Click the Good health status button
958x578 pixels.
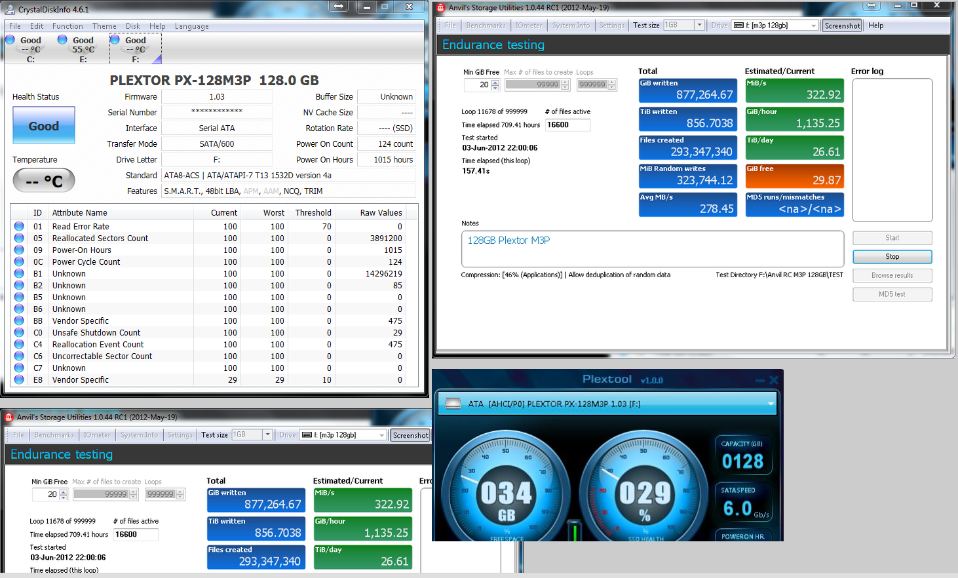tap(44, 125)
